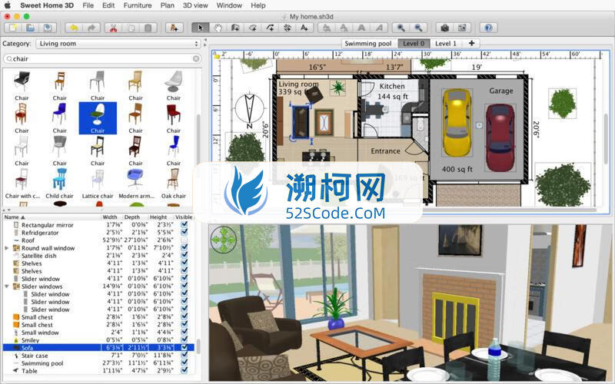615x384 pixels.
Task: Click the Create video icon
Action: click(462, 28)
